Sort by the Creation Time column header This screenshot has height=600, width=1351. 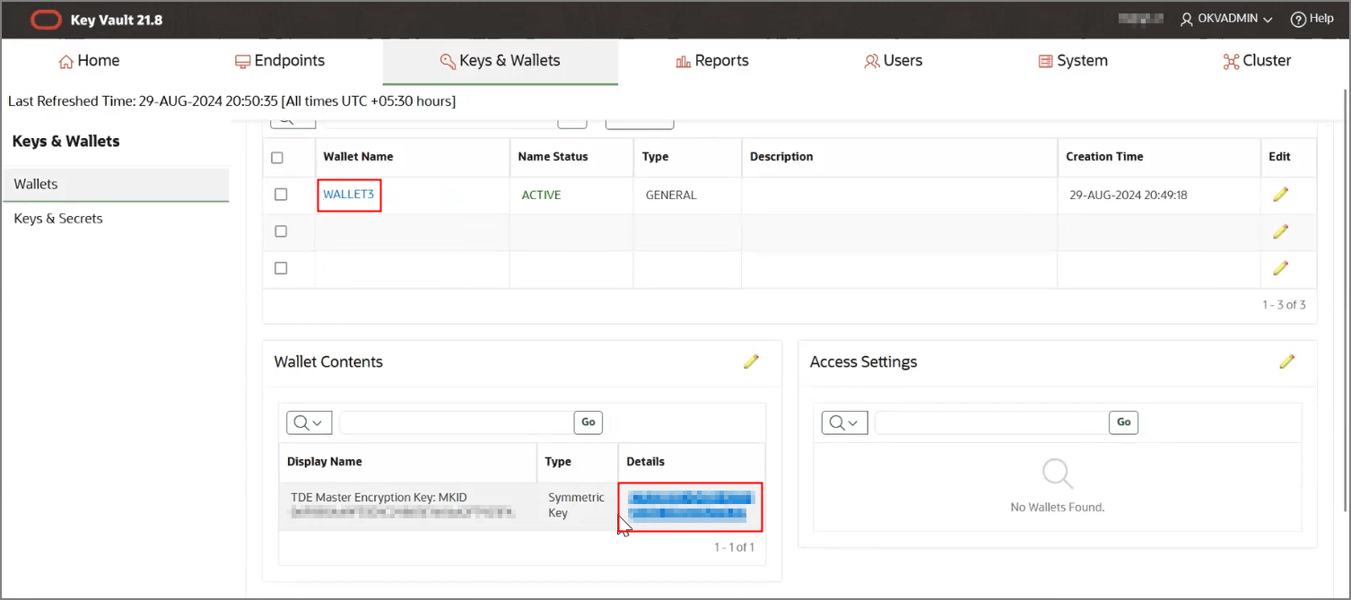(1104, 156)
